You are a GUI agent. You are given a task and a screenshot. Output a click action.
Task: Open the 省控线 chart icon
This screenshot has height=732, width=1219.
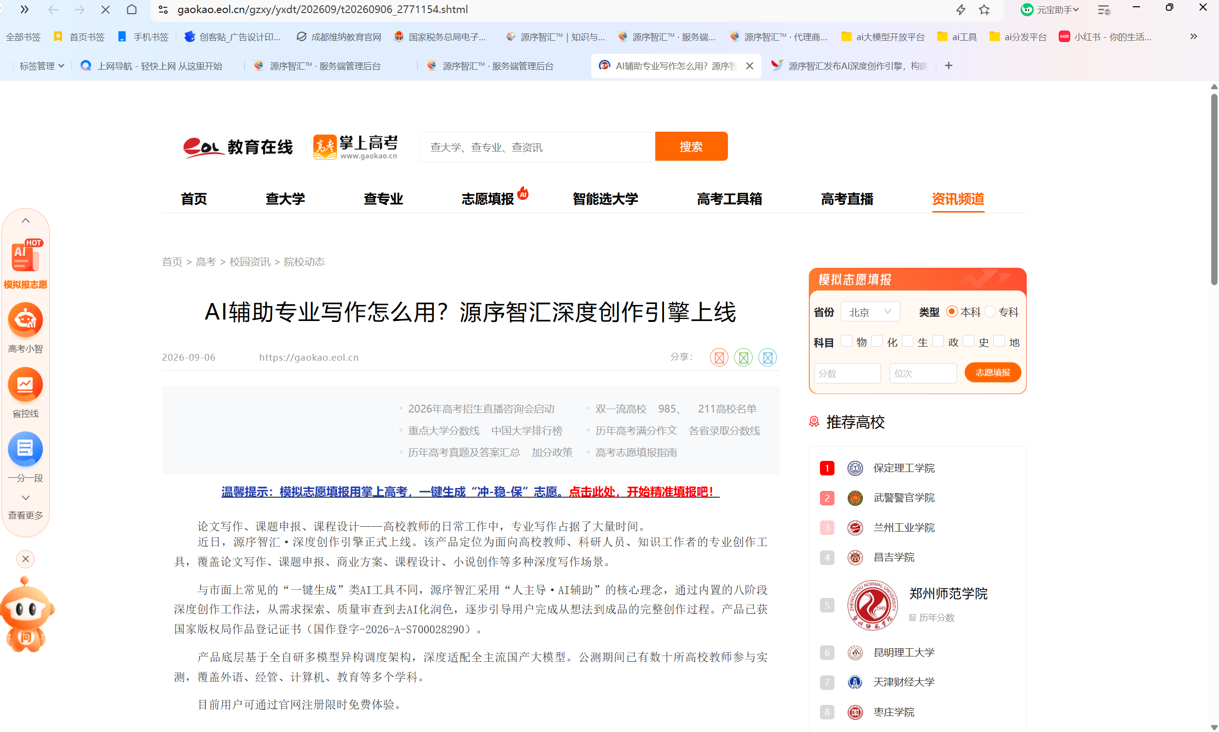26,385
